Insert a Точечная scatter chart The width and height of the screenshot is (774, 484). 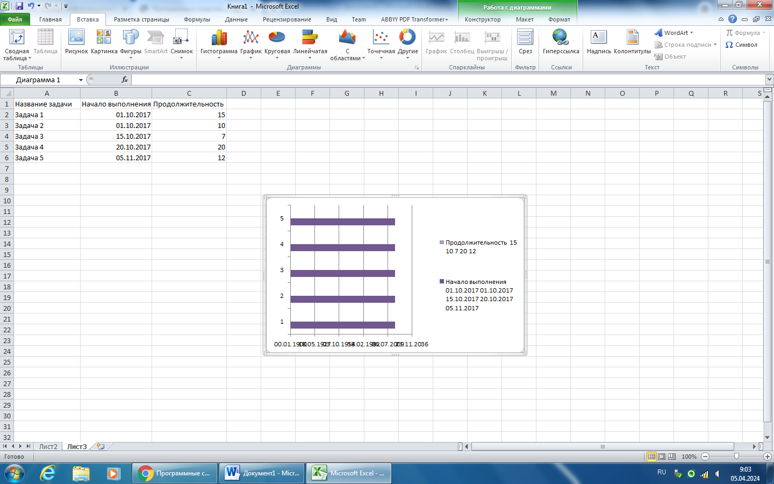[381, 44]
